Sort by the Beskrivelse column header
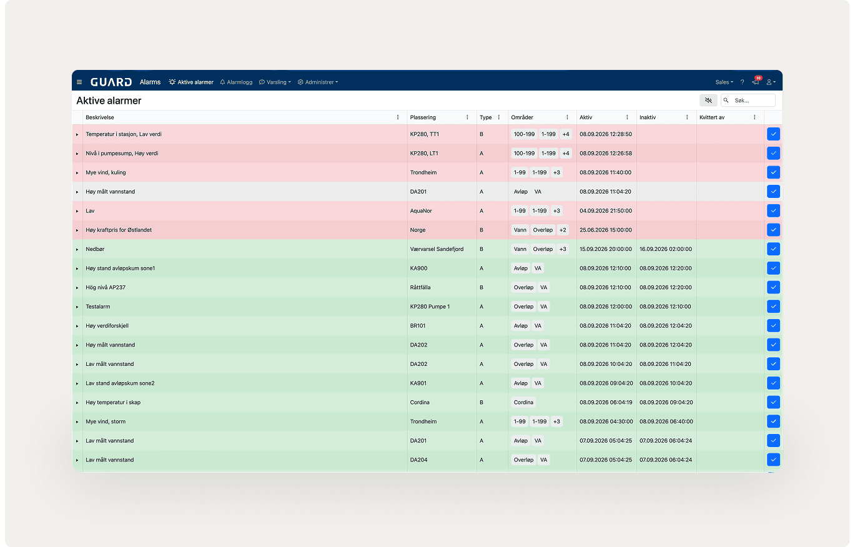 click(x=100, y=117)
